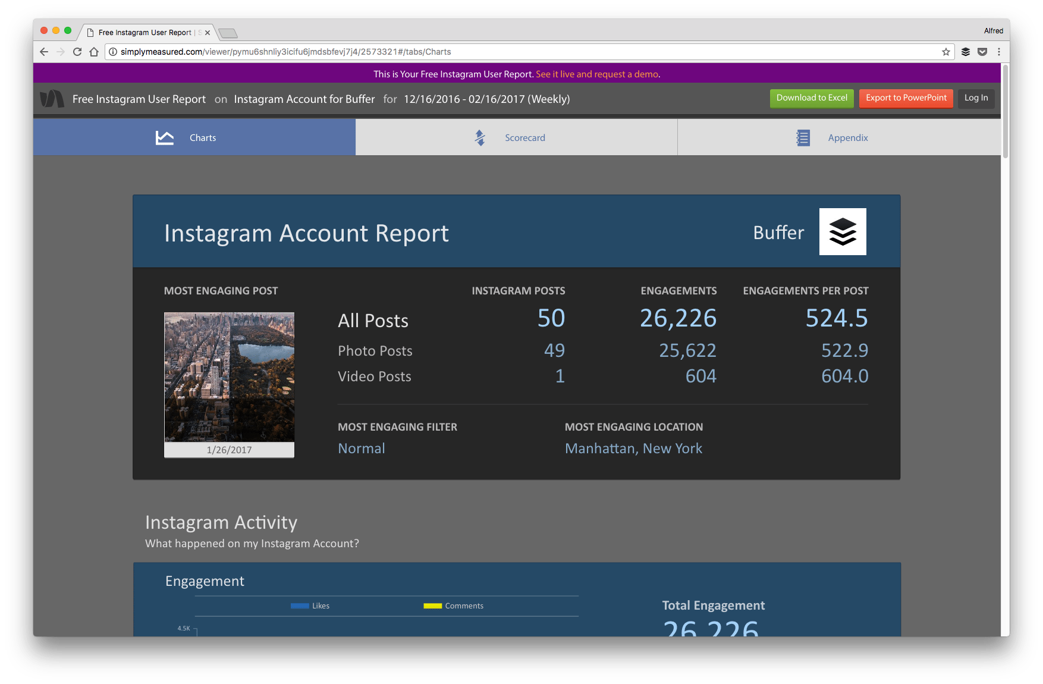Click the 604.0 video engagements per post
Image resolution: width=1043 pixels, height=684 pixels.
845,376
